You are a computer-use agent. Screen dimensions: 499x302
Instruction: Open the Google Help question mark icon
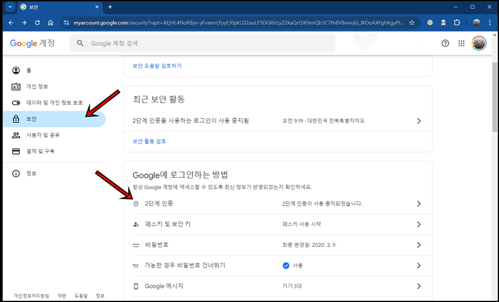coord(445,43)
